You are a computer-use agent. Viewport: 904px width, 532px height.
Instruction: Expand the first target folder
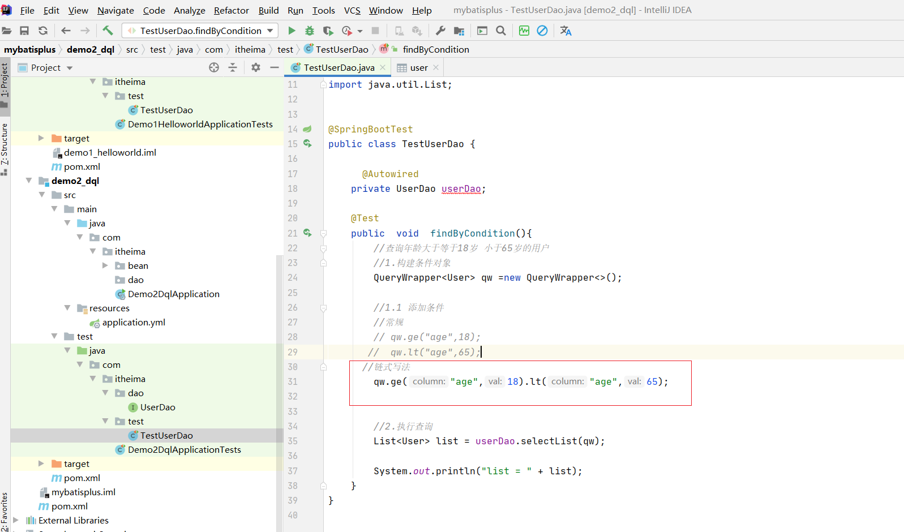click(x=41, y=138)
